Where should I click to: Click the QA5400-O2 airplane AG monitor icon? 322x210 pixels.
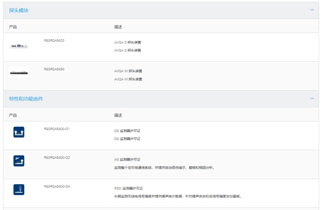point(19,161)
